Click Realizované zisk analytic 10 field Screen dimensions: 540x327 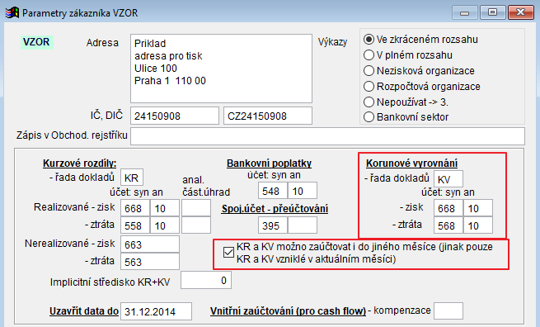tap(165, 208)
